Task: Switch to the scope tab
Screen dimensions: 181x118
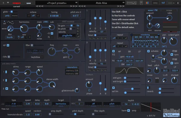Action: (x=169, y=10)
